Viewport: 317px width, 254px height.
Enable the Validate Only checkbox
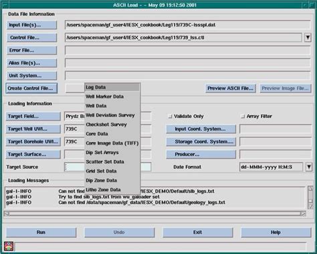pyautogui.click(x=171, y=116)
